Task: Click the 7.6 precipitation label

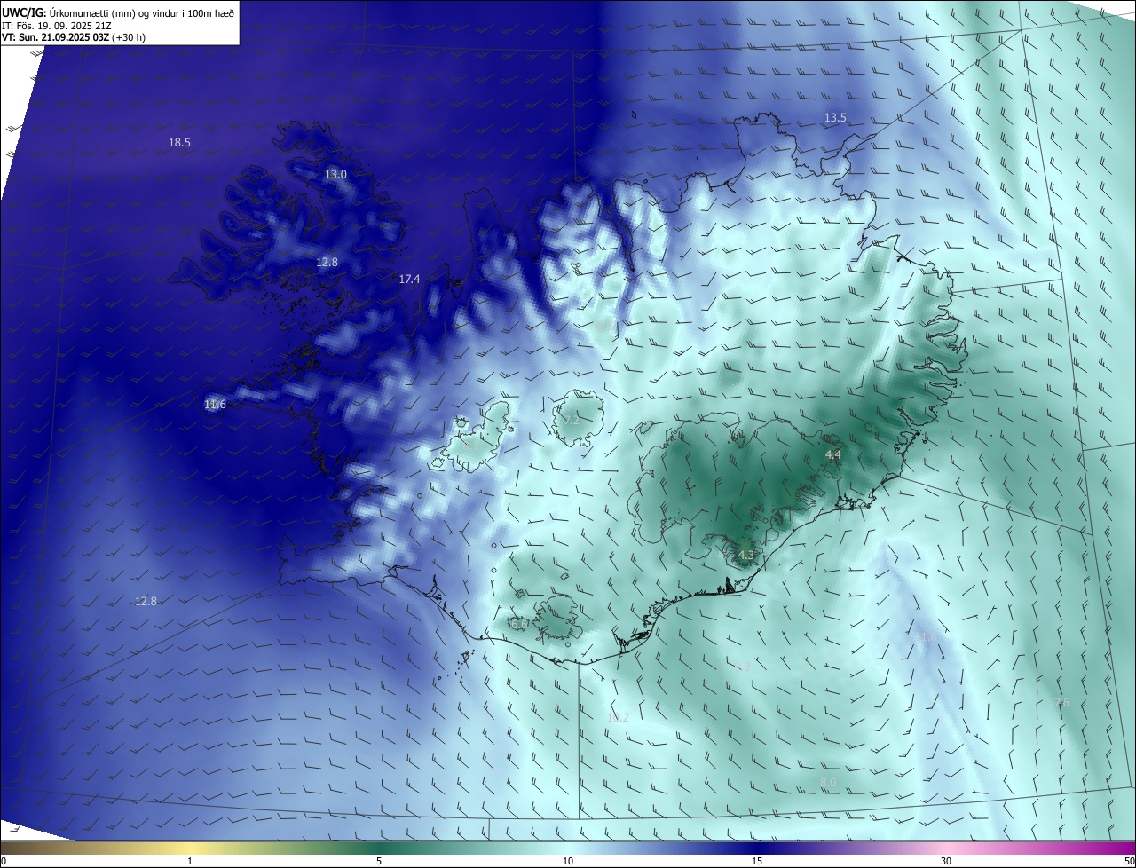Action: 1062,703
